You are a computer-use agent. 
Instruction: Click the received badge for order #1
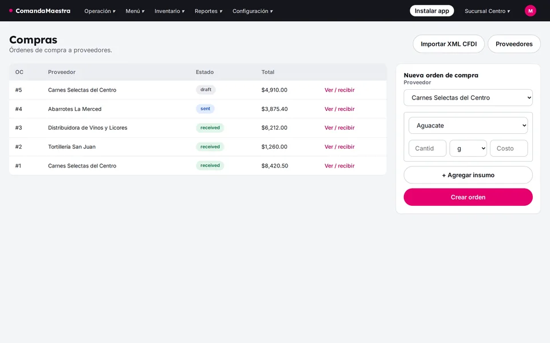[210, 165]
